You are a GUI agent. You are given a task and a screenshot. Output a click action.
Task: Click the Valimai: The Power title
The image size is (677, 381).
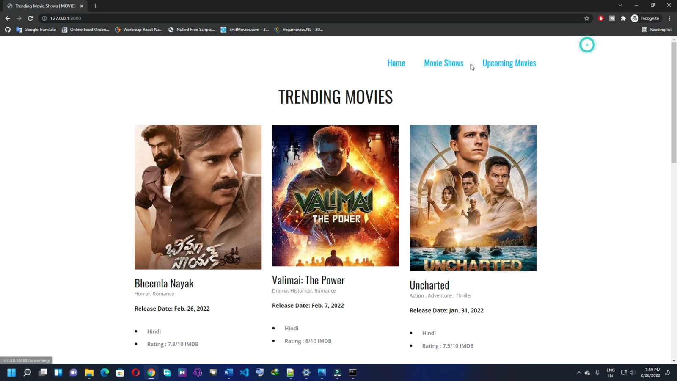(x=308, y=280)
